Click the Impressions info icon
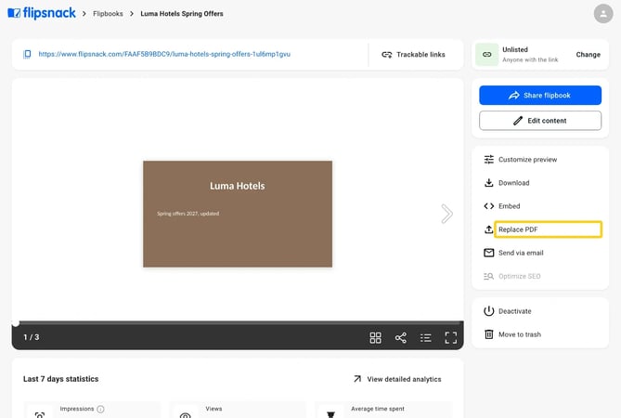621x418 pixels. click(x=100, y=410)
